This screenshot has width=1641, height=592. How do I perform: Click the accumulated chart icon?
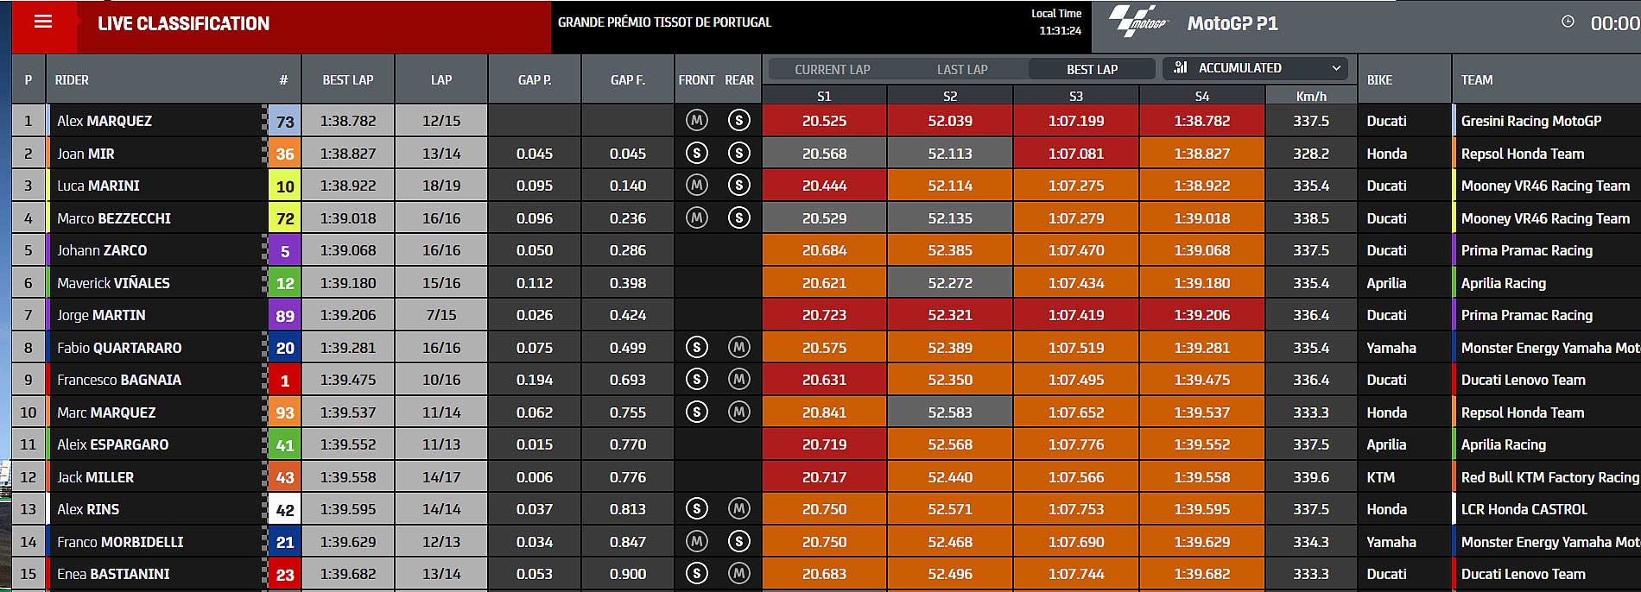pos(1181,67)
